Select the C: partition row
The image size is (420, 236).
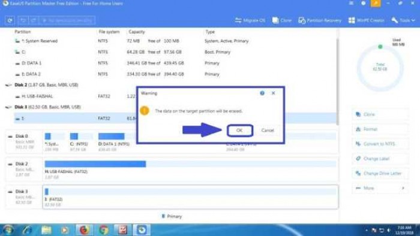pyautogui.click(x=175, y=52)
